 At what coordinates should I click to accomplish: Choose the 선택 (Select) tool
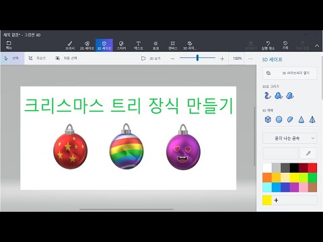(12, 58)
